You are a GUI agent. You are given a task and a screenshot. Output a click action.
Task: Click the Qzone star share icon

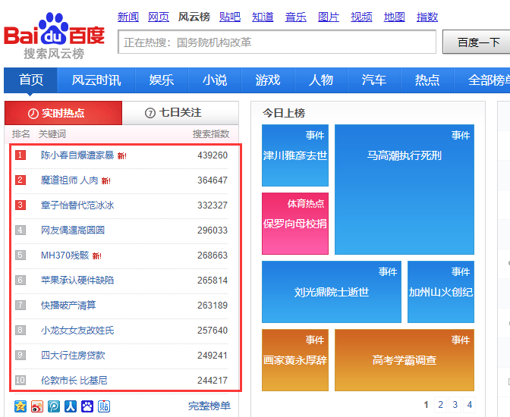[20, 406]
